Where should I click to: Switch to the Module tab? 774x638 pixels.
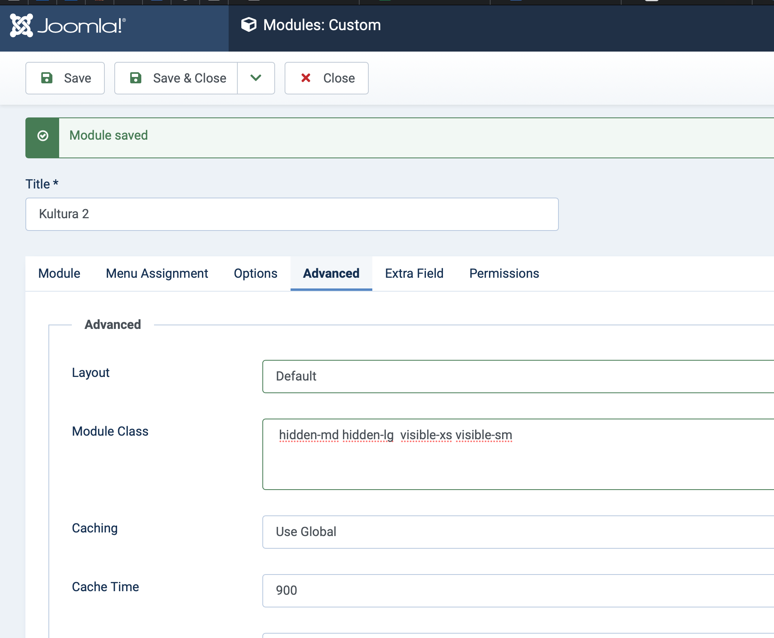(x=59, y=273)
